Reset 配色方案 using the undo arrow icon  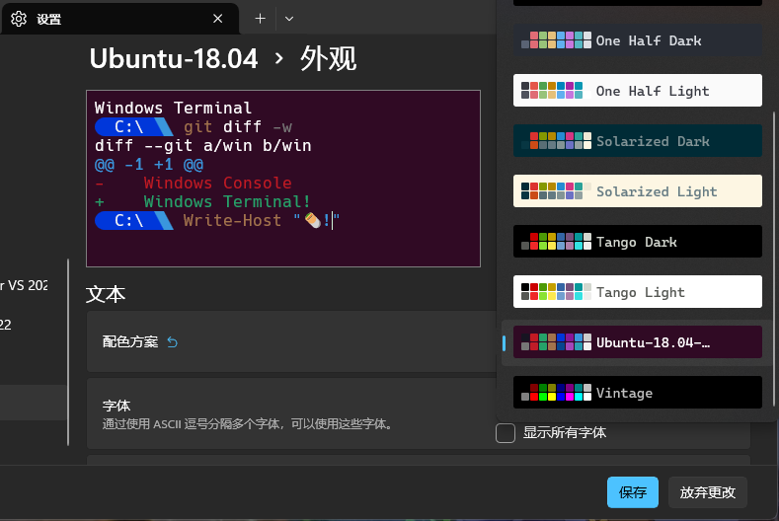(x=173, y=342)
